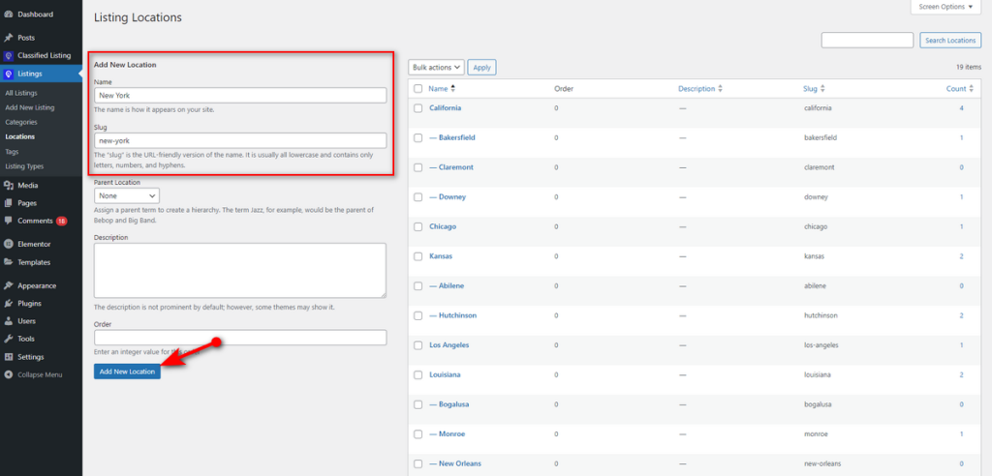Viewport: 992px width, 476px height.
Task: Check the Claremont row checkbox
Action: pos(418,167)
